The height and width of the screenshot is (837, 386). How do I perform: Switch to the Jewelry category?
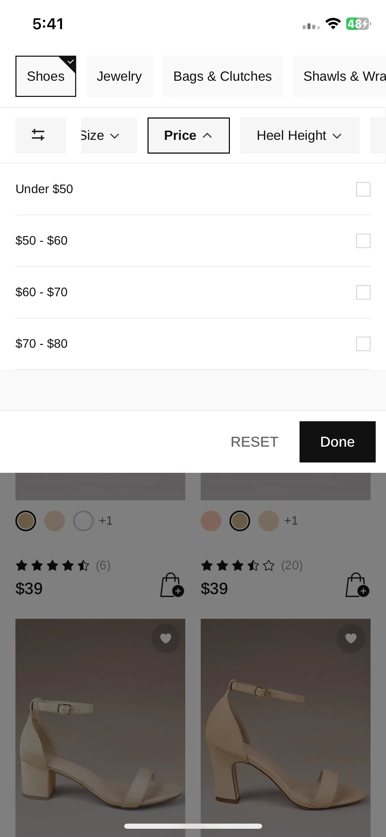(119, 76)
